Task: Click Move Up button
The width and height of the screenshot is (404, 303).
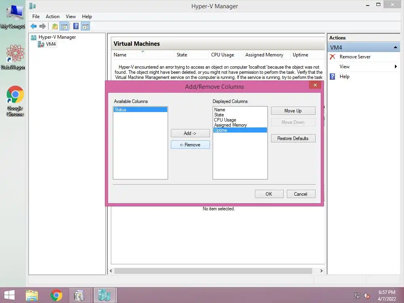Action: tap(293, 111)
